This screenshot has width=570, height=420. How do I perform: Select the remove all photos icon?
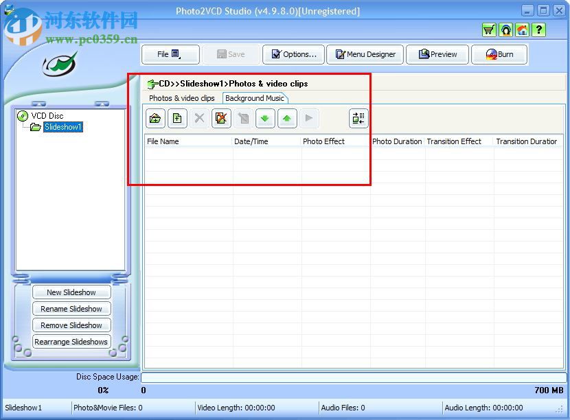221,118
